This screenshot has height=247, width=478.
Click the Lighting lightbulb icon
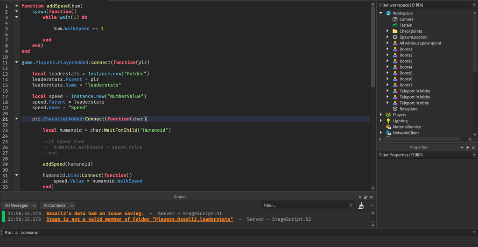pyautogui.click(x=388, y=121)
